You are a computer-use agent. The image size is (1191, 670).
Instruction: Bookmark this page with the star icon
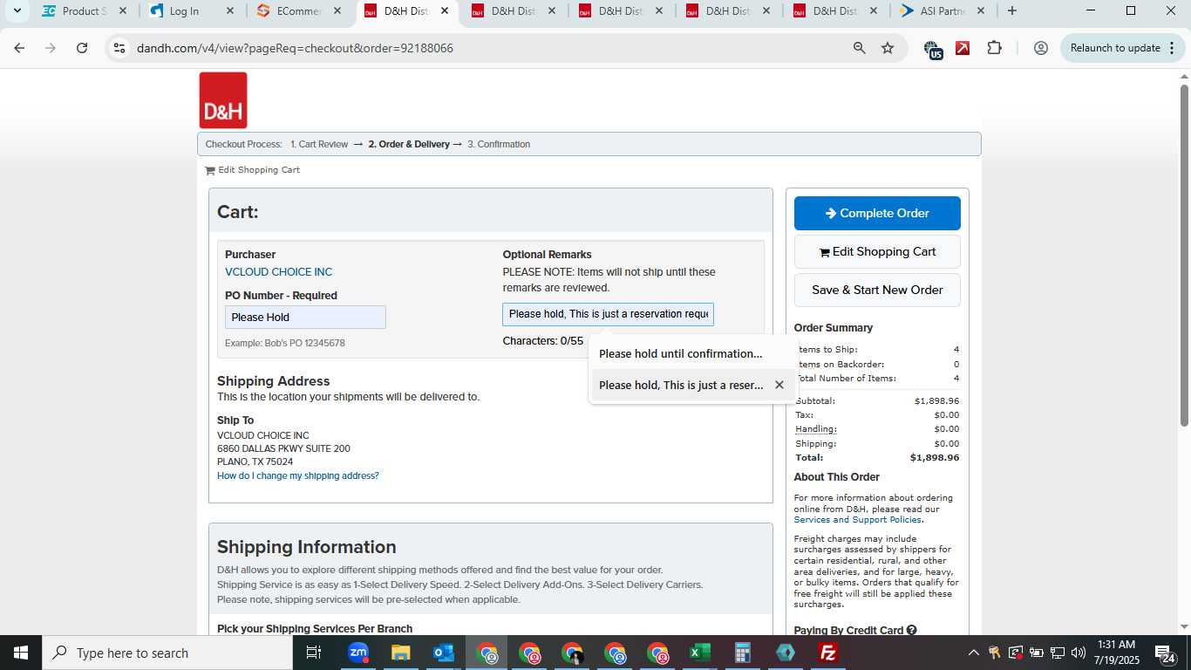tap(888, 48)
